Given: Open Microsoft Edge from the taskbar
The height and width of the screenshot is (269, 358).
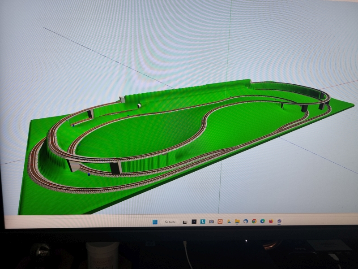Looking at the screenshot, I should (x=262, y=222).
